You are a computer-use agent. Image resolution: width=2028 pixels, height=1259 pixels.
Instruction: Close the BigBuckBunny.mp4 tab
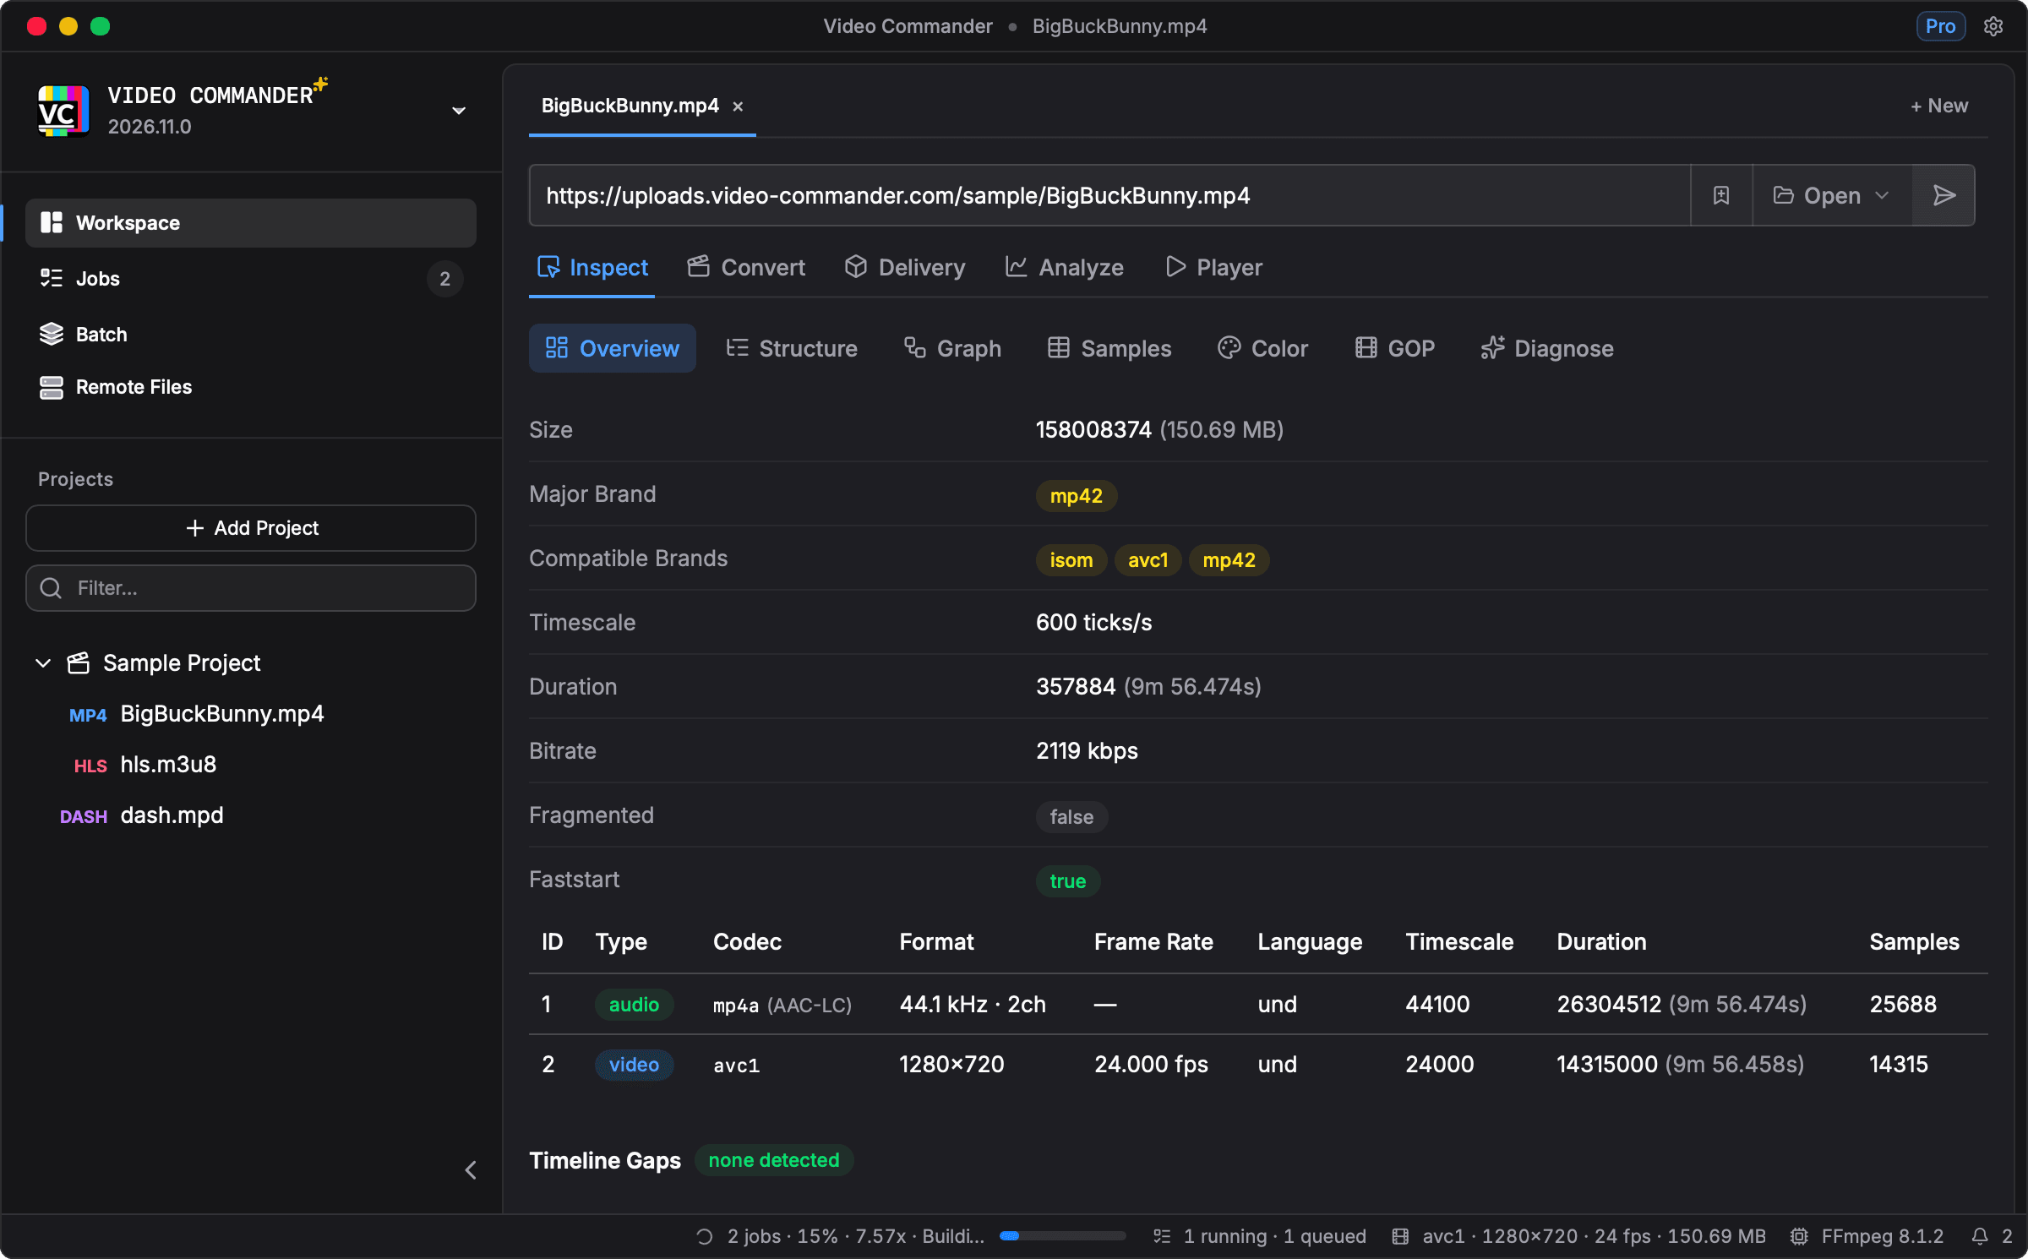click(x=738, y=106)
